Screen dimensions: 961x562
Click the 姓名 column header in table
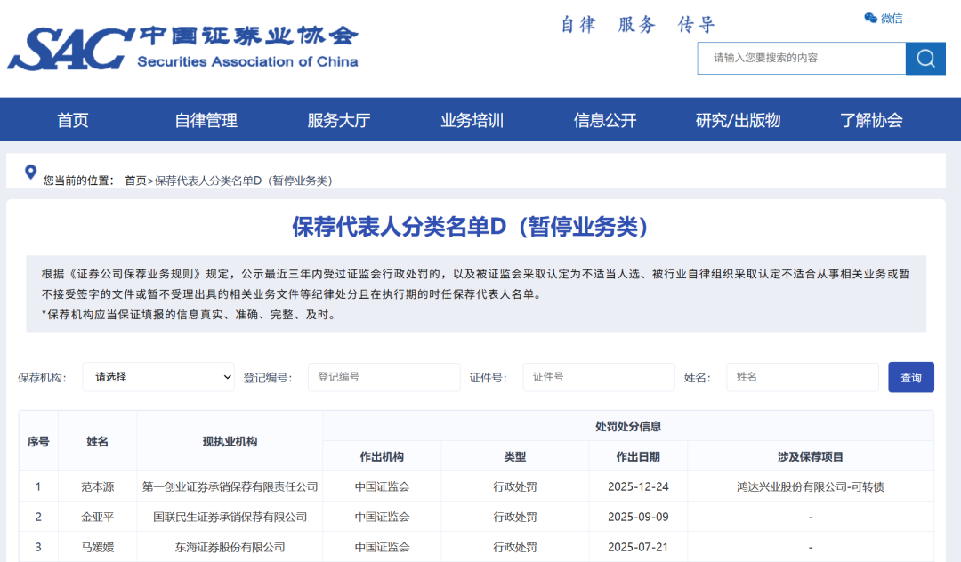coord(98,441)
